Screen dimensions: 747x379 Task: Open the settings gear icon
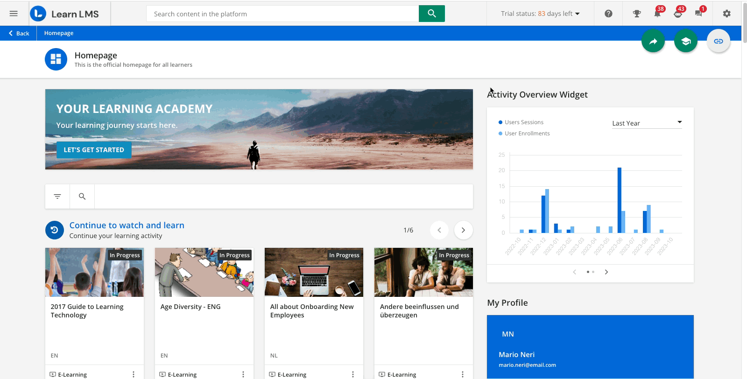(x=726, y=14)
